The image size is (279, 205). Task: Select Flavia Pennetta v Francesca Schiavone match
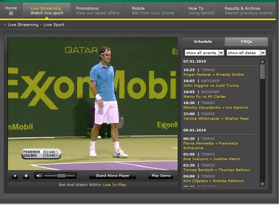click(210, 146)
